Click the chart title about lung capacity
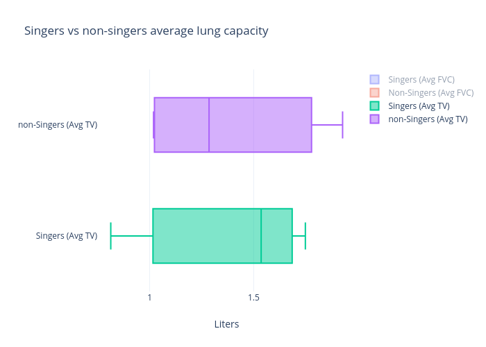Viewport: 486px width, 347px height. point(146,31)
